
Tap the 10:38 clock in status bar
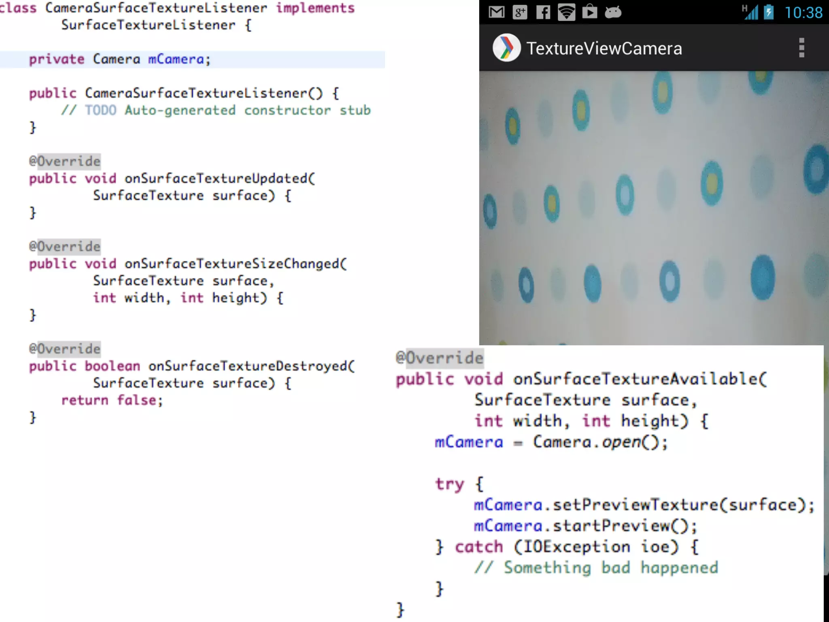pos(803,13)
